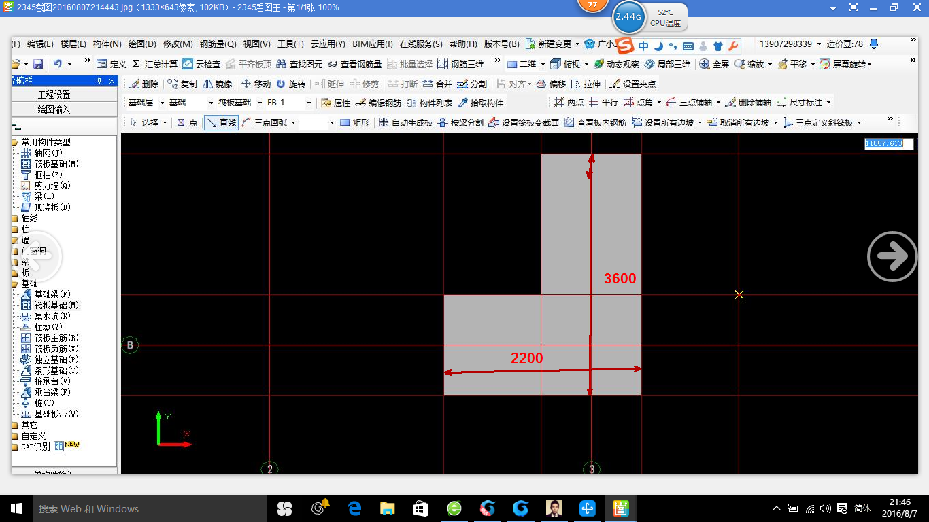Select the 矩形 rectangle drawing tool
This screenshot has width=929, height=522.
(354, 122)
